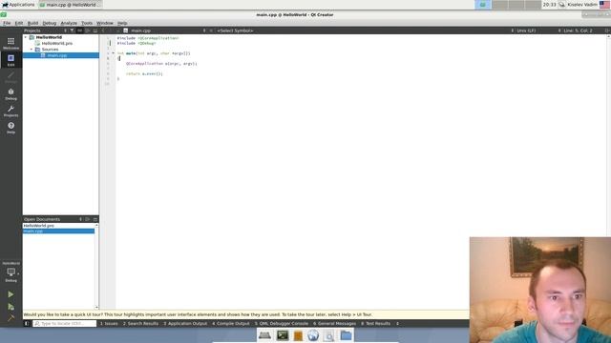The height and width of the screenshot is (343, 611).
Task: Open the General Messages pane
Action: pos(335,324)
